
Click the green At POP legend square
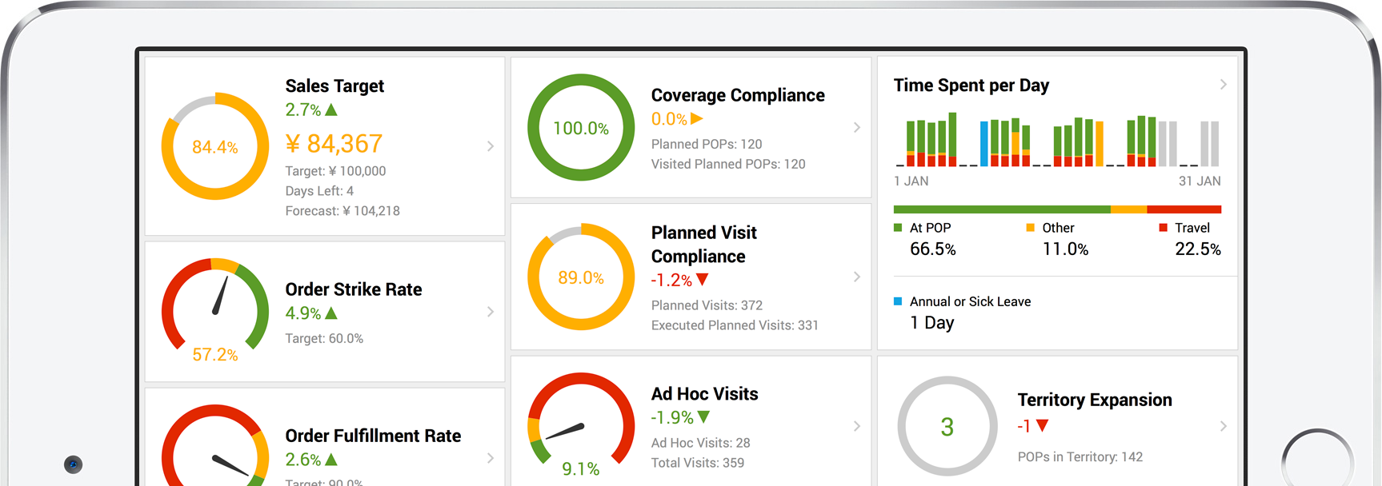(898, 228)
